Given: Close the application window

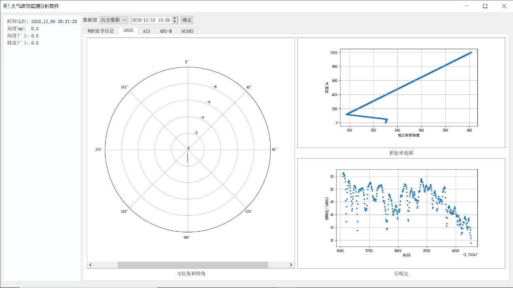Looking at the screenshot, I should (x=504, y=6).
